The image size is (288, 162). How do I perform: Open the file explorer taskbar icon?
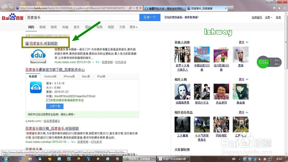(x=30, y=159)
